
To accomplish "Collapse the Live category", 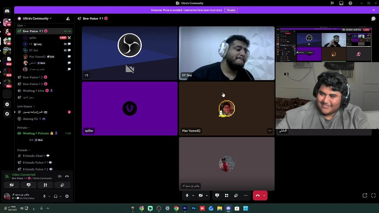I will [21, 25].
